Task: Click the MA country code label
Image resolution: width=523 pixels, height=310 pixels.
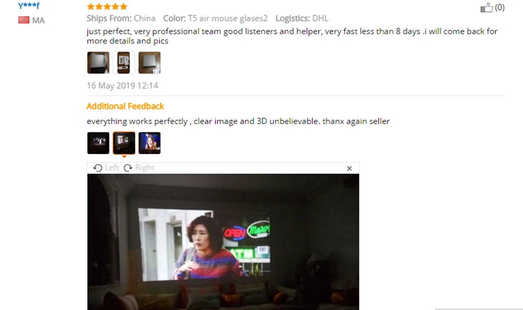Action: point(38,20)
